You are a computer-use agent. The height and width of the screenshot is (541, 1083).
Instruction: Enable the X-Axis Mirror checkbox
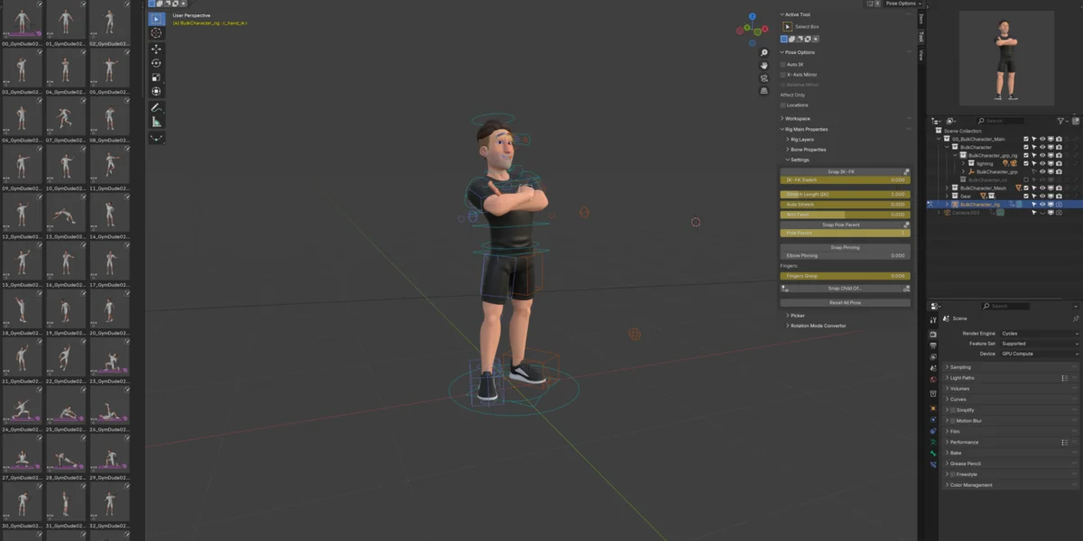[782, 74]
